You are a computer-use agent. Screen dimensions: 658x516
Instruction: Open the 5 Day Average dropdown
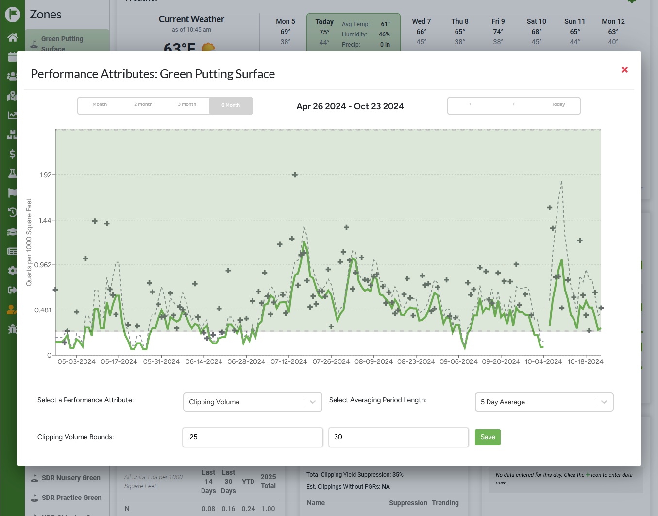pos(544,402)
